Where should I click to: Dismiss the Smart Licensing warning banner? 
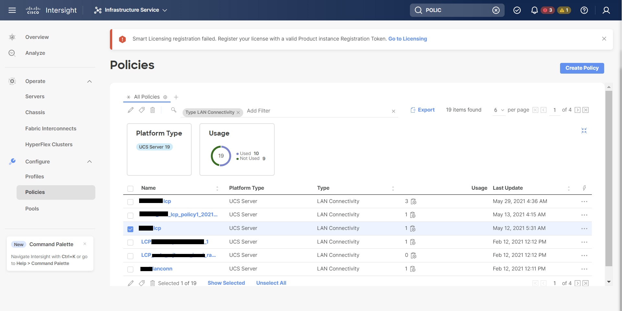click(604, 39)
